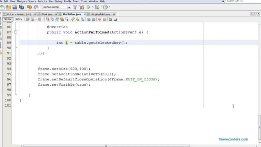Open the Debug menu
Screen dimensions: 261x147
(59, 1)
